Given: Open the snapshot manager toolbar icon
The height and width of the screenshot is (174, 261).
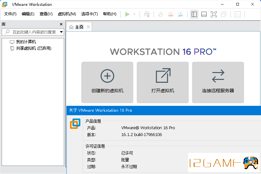Looking at the screenshot, I should click(x=180, y=14).
